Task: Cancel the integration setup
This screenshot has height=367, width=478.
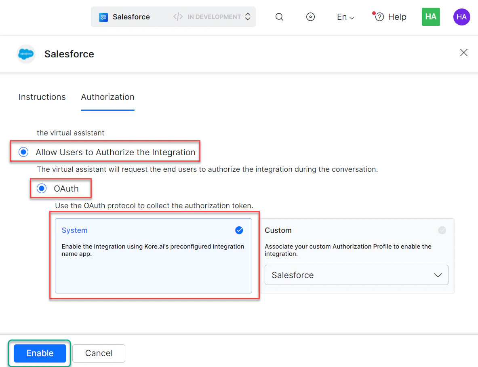Action: 99,353
